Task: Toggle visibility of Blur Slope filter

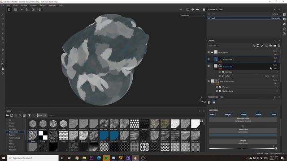Action: pos(220,72)
